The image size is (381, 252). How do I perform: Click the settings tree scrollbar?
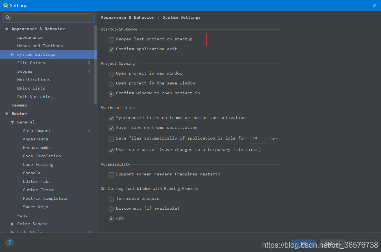coord(95,64)
